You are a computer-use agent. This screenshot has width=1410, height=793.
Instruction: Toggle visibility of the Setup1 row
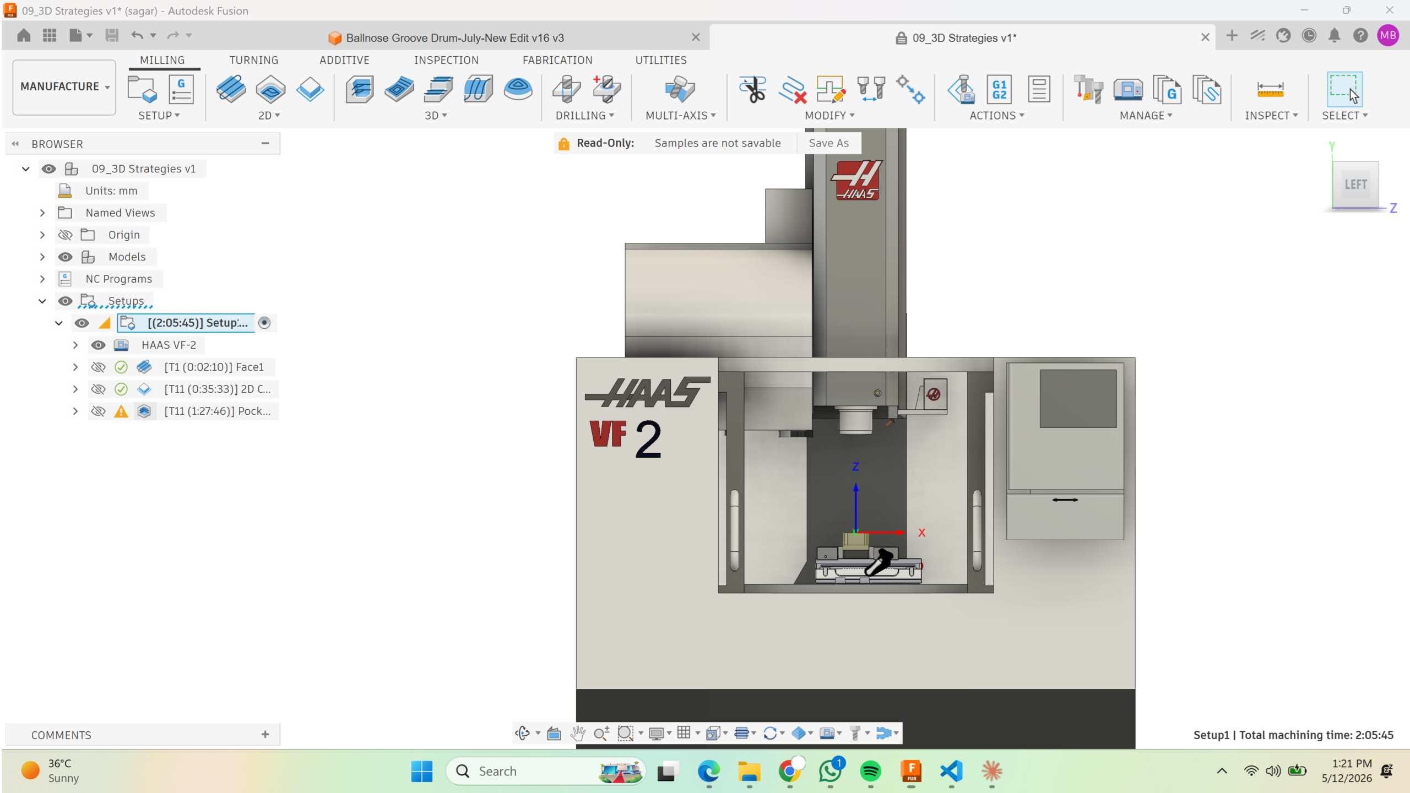(82, 323)
